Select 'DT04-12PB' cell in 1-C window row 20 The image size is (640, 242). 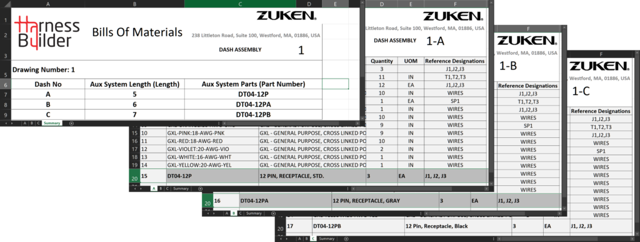pyautogui.click(x=357, y=226)
